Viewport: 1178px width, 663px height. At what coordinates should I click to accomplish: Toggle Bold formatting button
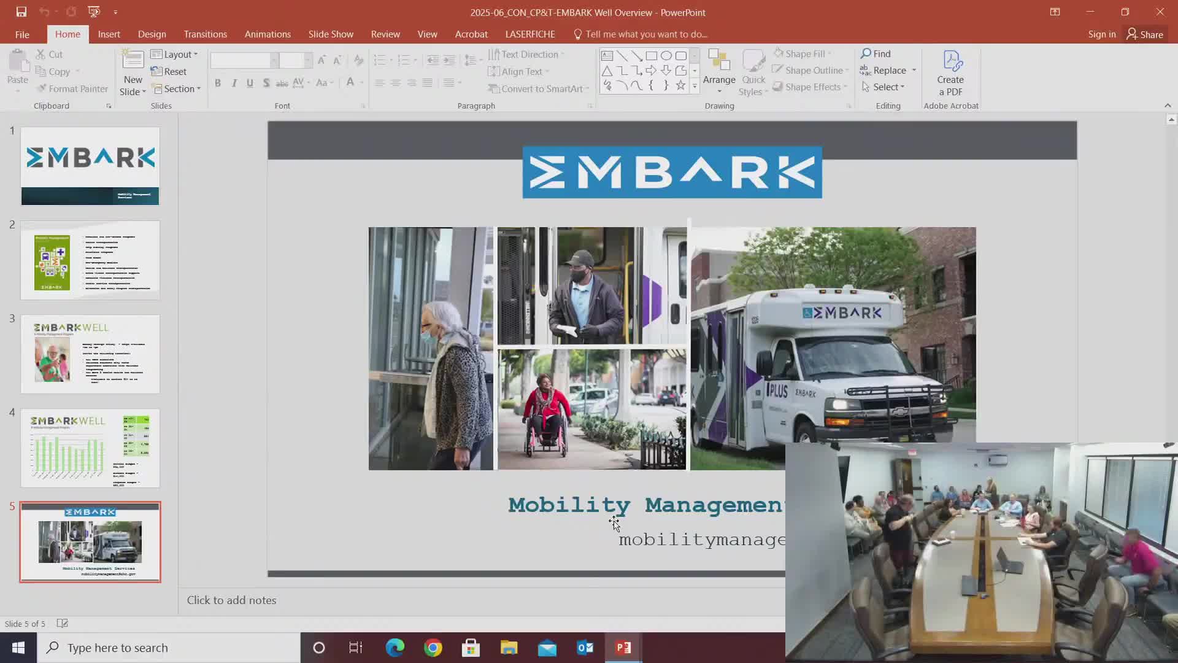[217, 83]
